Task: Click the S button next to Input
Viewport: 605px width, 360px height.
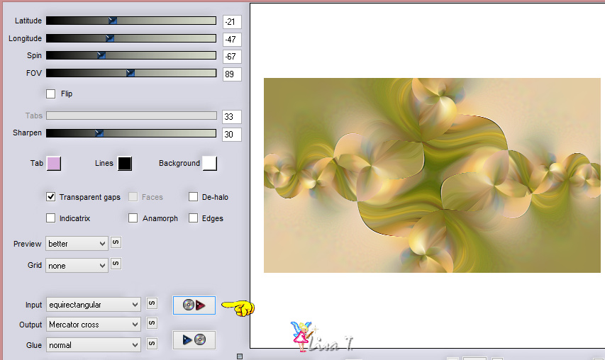Action: 152,303
